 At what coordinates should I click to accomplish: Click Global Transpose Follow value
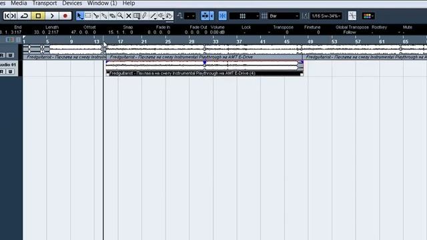pyautogui.click(x=350, y=32)
